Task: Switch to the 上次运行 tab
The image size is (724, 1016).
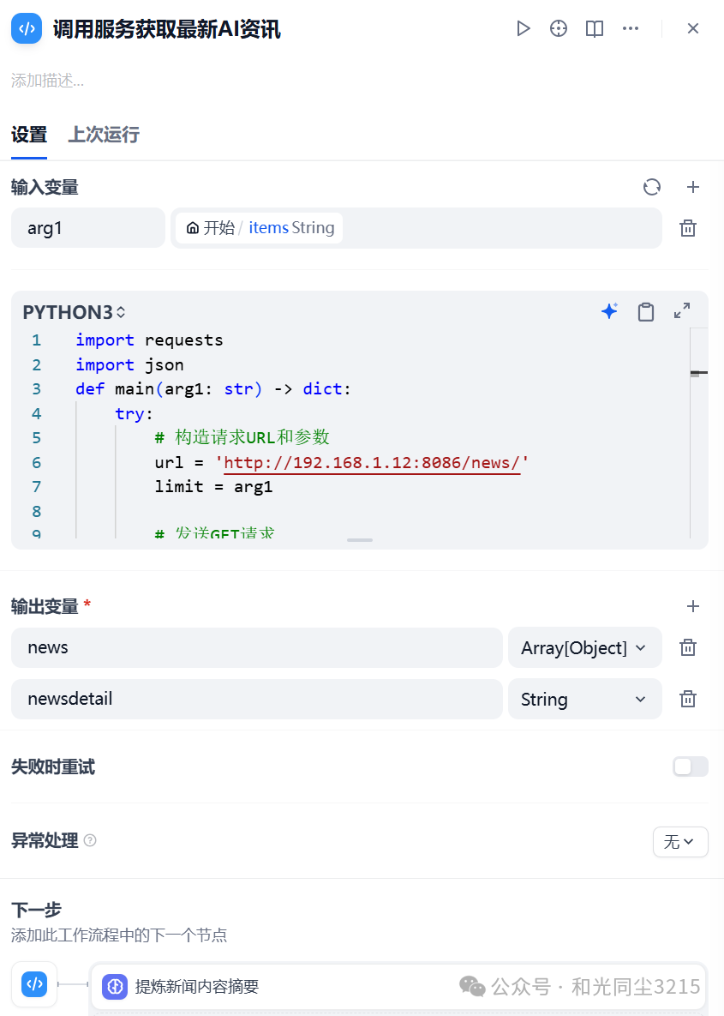Action: tap(104, 135)
